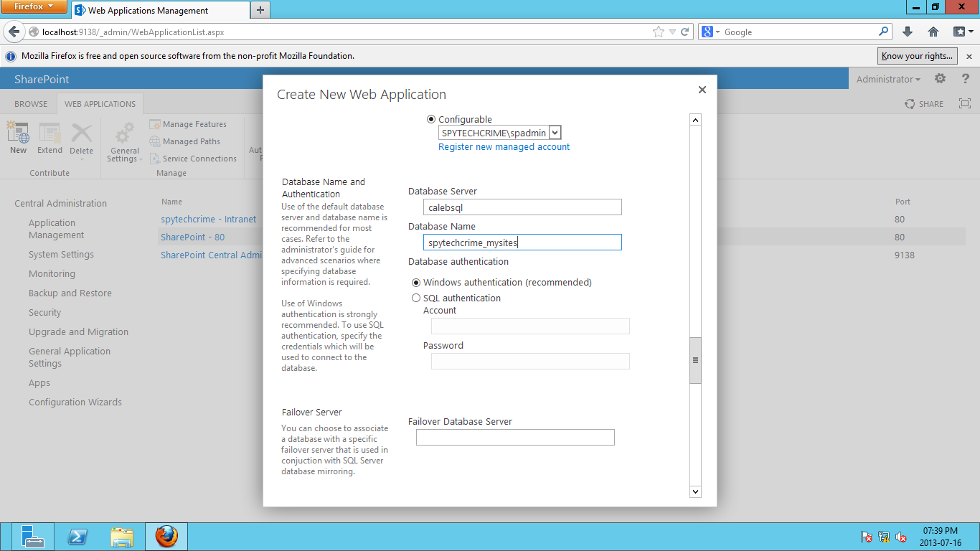Click the focus on content icon

coord(965,104)
